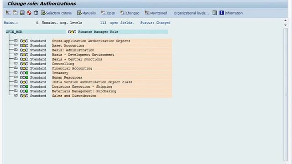Generate the profile with red-white circle icon
The width and height of the screenshot is (292, 164).
tap(29, 13)
